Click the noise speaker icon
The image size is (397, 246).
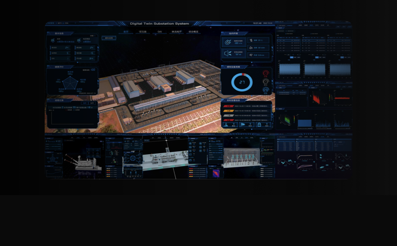(x=228, y=53)
